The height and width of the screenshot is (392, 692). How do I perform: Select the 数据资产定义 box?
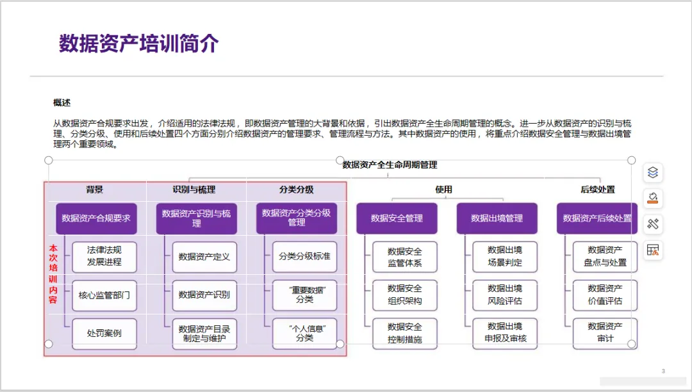coord(204,257)
